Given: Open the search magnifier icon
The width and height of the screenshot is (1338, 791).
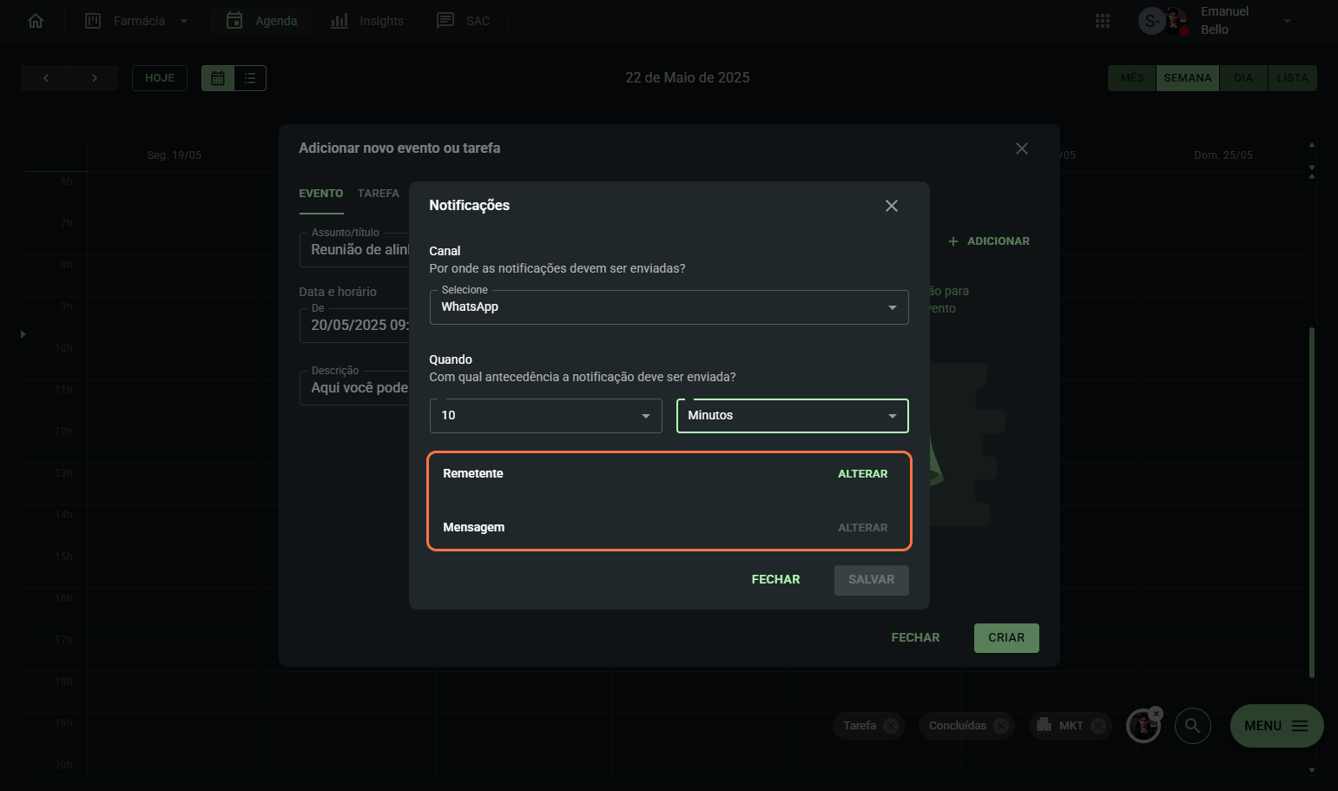Looking at the screenshot, I should click(1193, 726).
